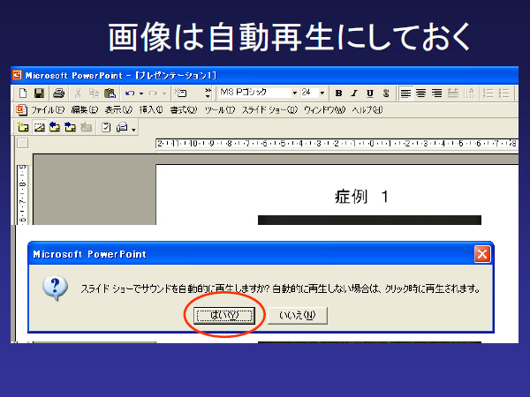This screenshot has width=530, height=397.
Task: Click the Paste clipboard icon
Action: 110,93
